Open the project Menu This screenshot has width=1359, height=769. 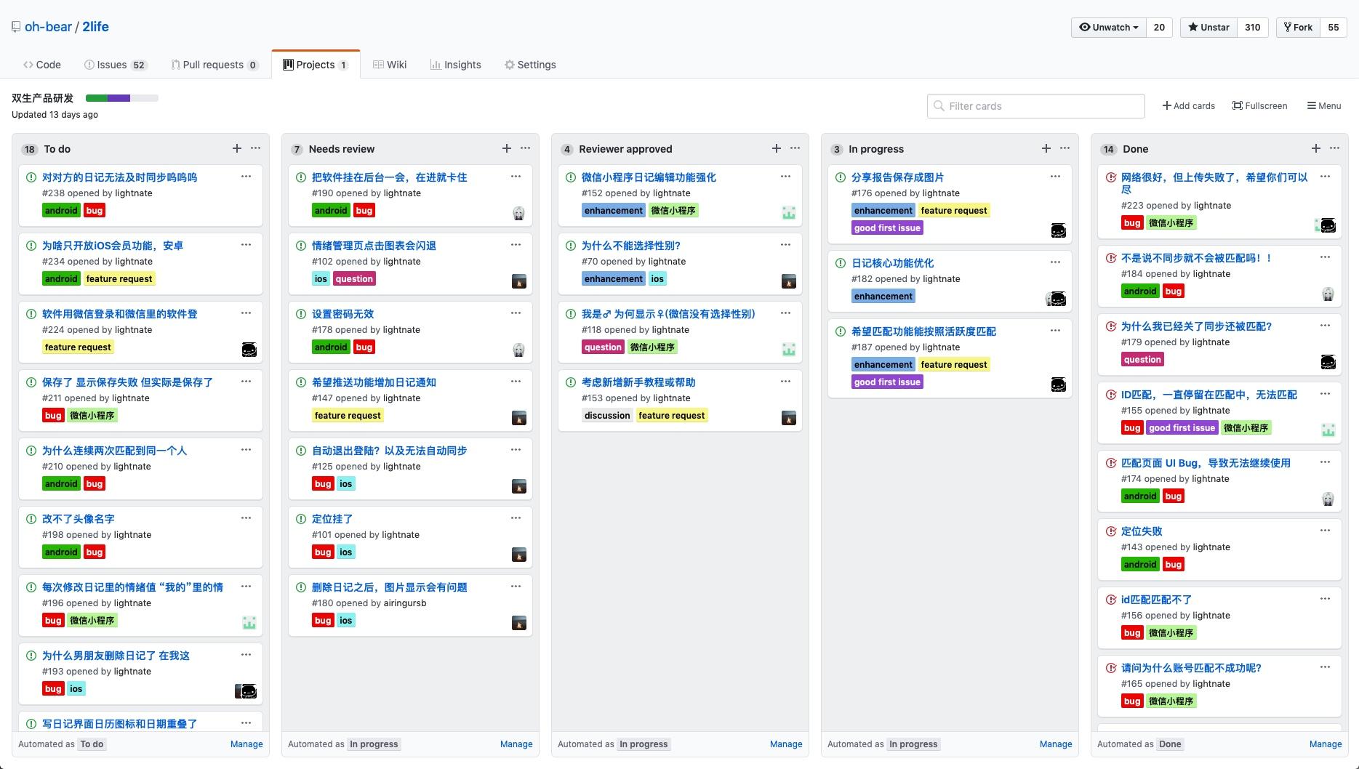point(1324,106)
